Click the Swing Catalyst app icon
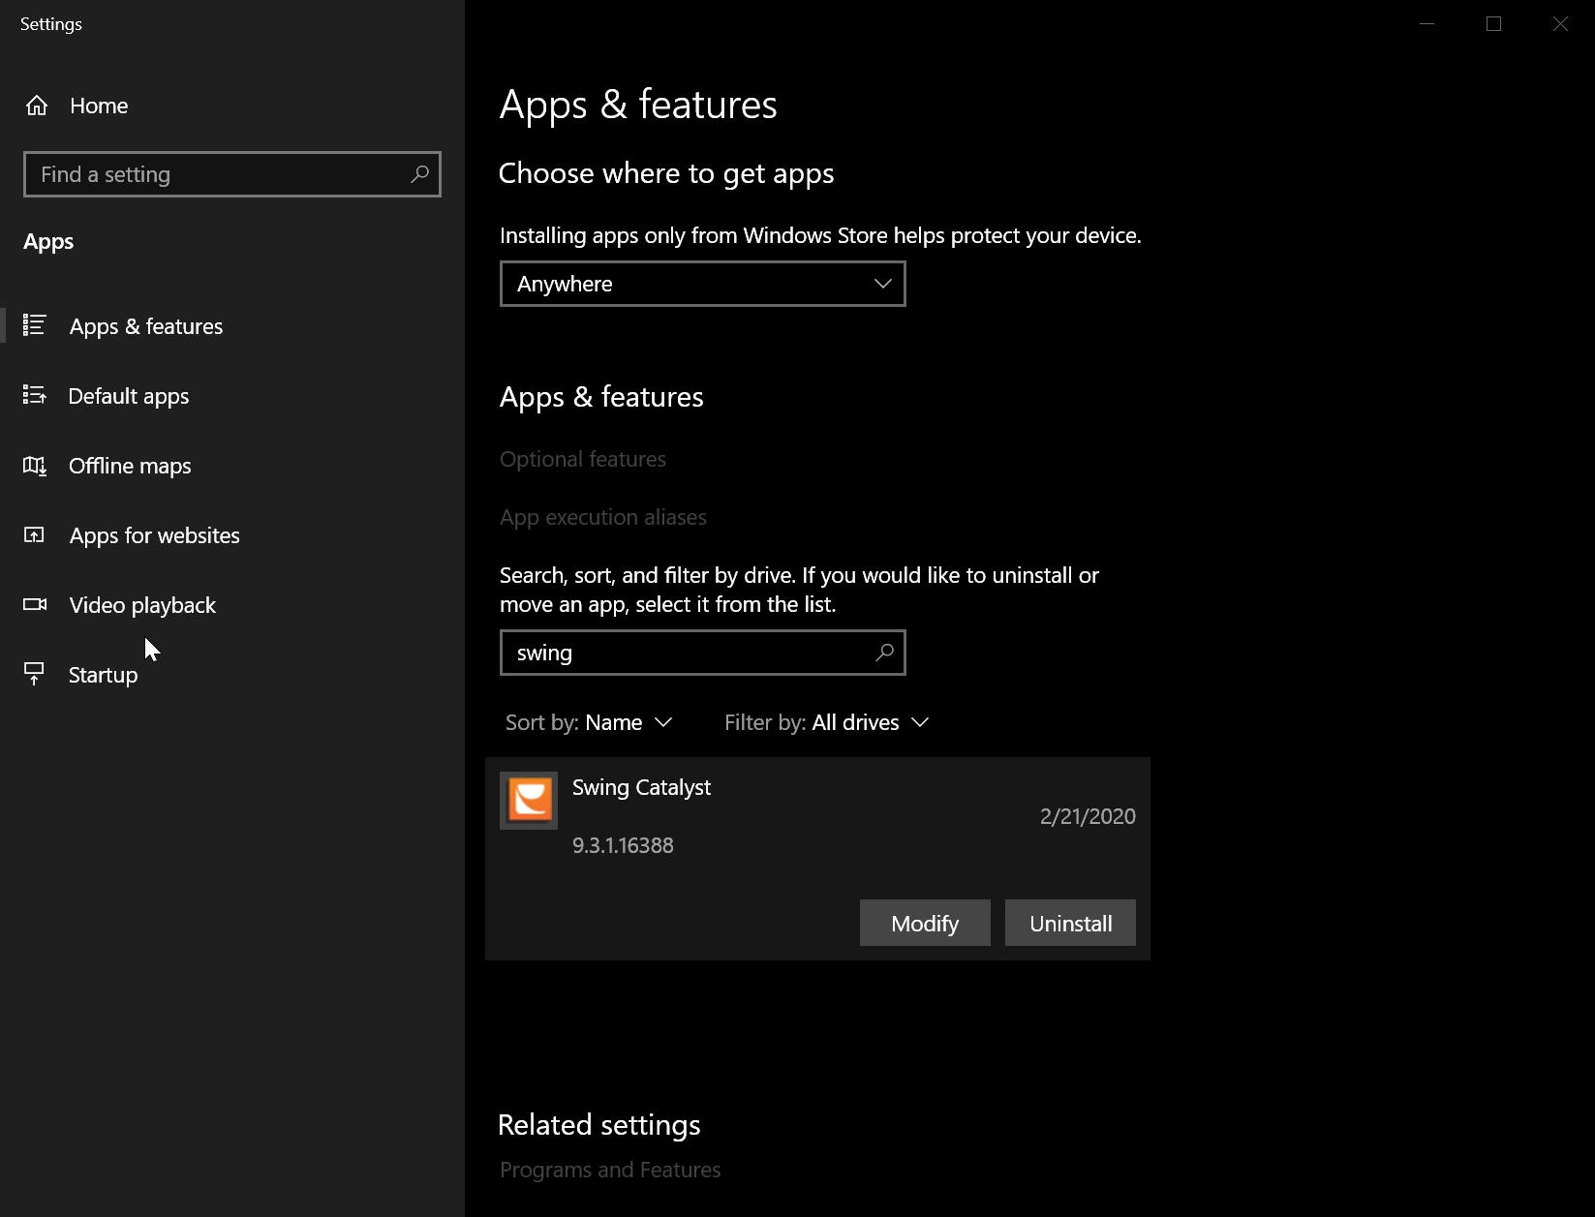The image size is (1595, 1217). coord(529,801)
